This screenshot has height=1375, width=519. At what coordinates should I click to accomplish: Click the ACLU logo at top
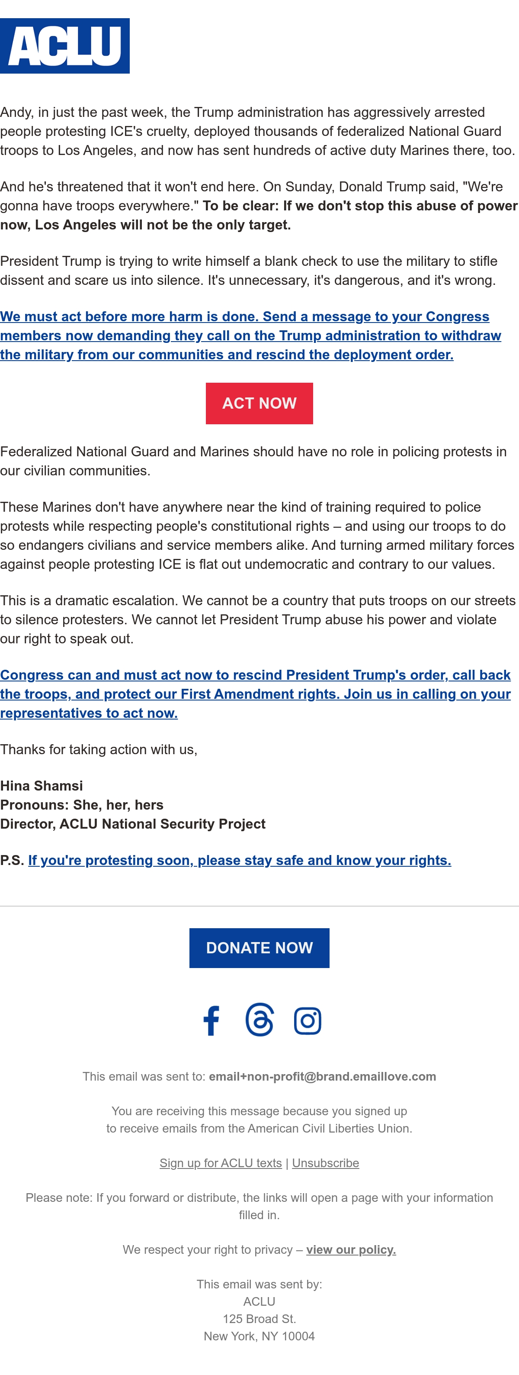pos(64,46)
